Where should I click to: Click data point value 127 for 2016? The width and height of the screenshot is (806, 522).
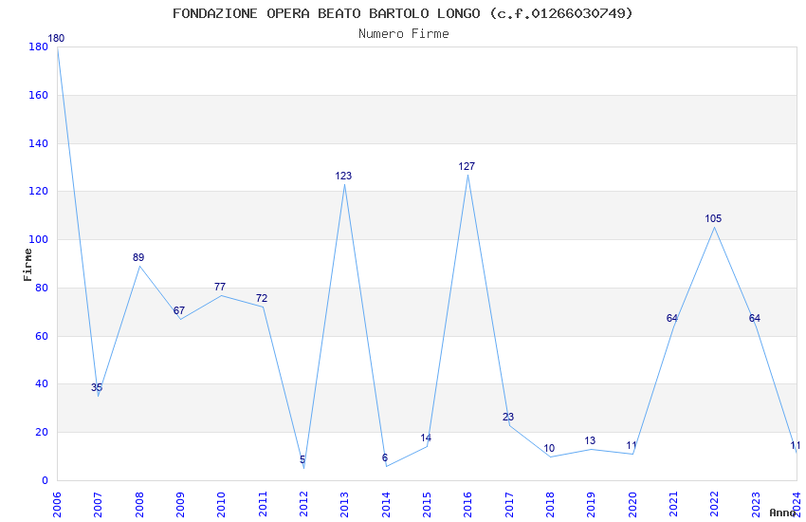(x=467, y=167)
